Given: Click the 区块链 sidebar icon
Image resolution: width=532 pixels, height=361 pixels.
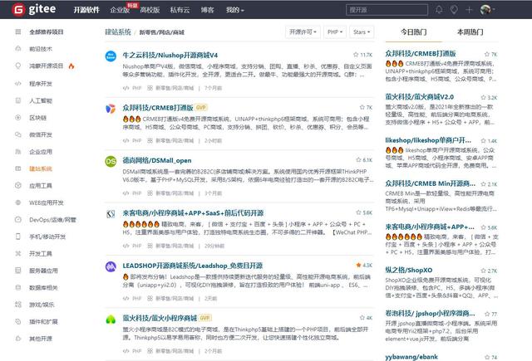Looking at the screenshot, I should [x=18, y=118].
